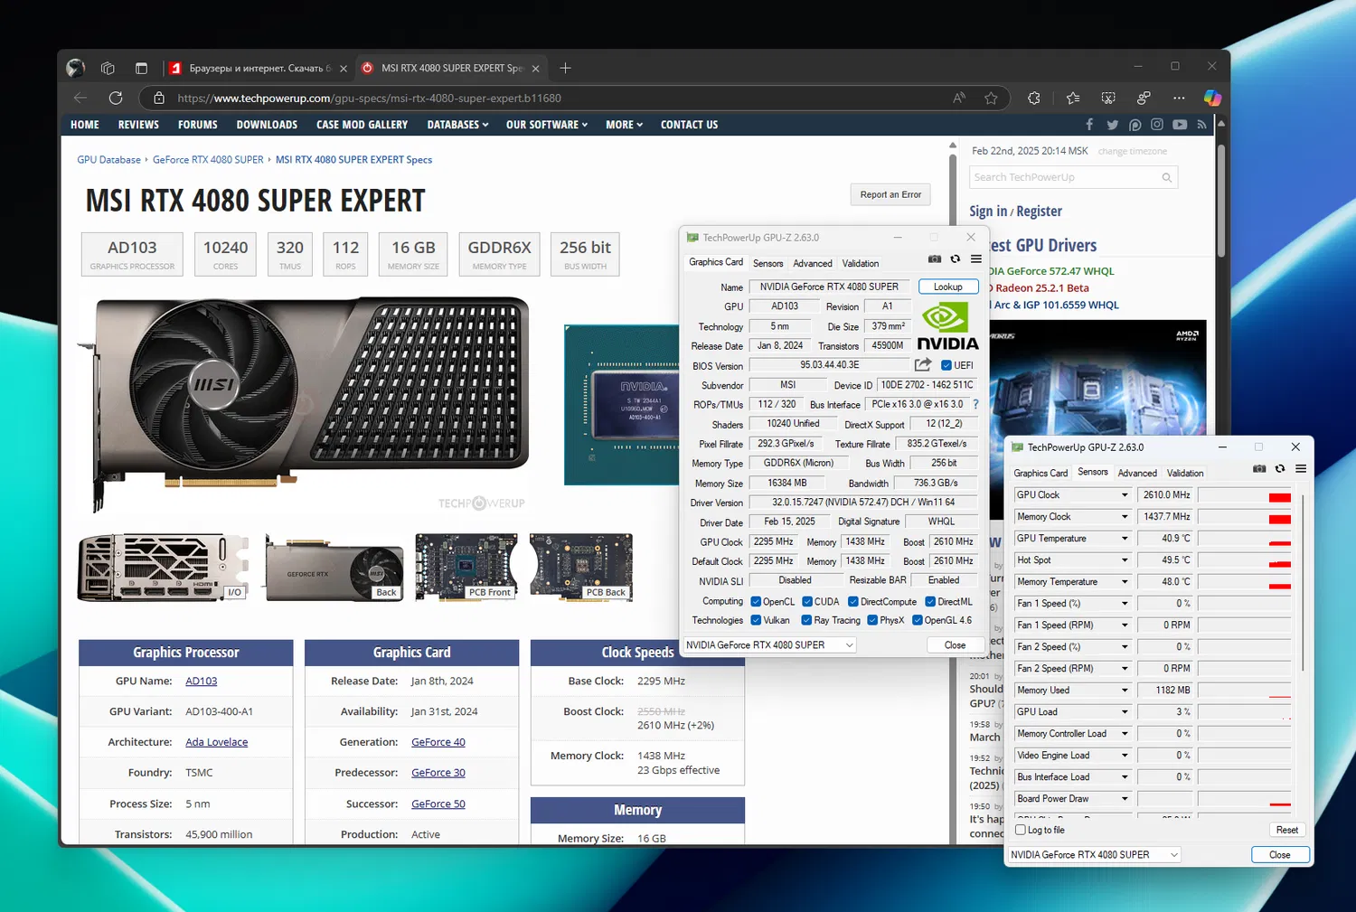Open TechPowerUp YouTube icon
This screenshot has width=1356, height=912.
coord(1180,125)
